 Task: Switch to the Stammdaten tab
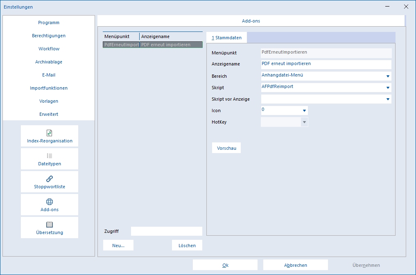click(226, 38)
